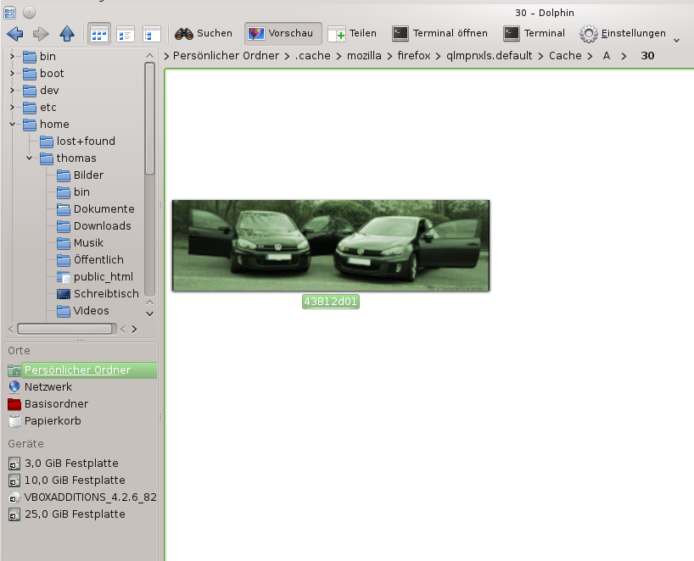
Task: Go back with the blue back arrow
Action: [x=14, y=34]
